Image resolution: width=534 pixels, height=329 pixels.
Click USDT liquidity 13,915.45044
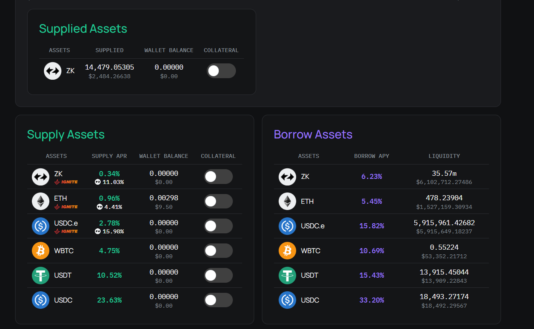coord(444,272)
